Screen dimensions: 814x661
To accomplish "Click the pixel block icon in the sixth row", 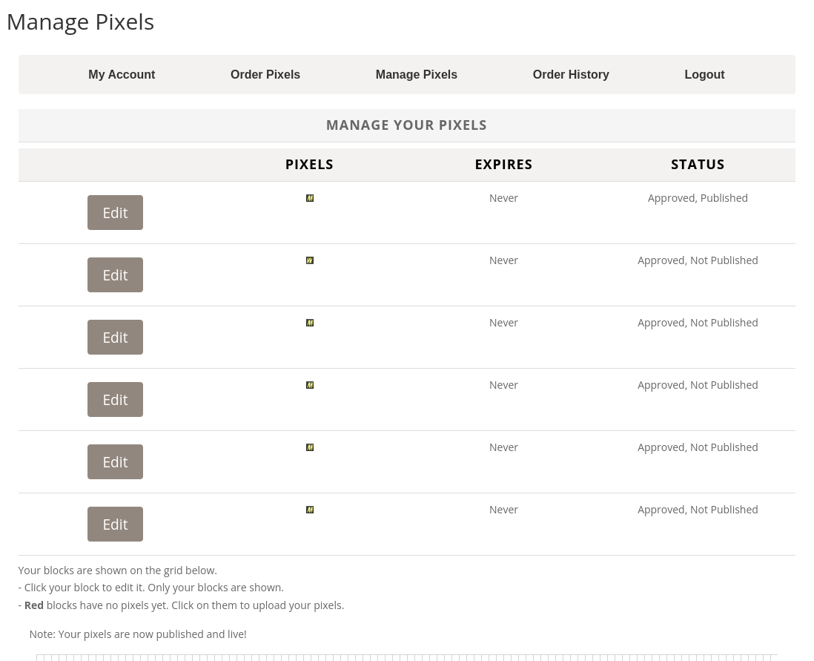I will 310,510.
